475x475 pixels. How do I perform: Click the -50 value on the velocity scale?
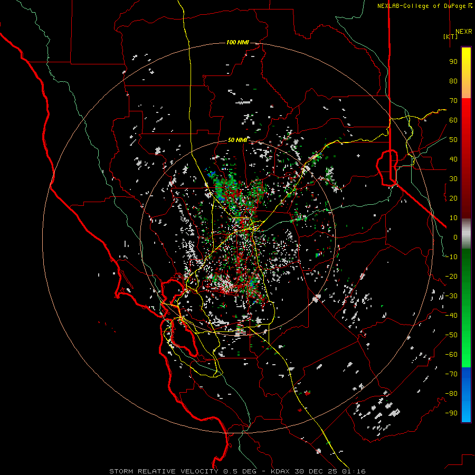coord(451,335)
